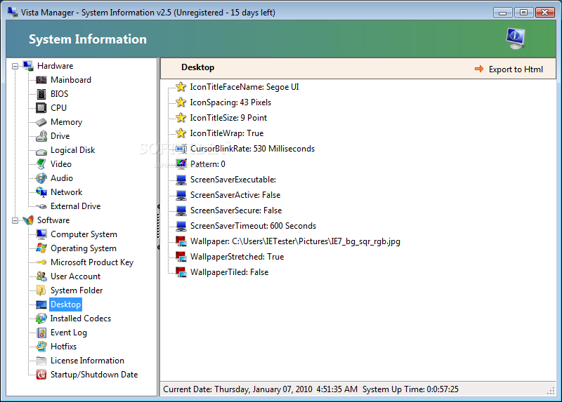Select the Wallpaper path row
The width and height of the screenshot is (562, 402).
click(295, 241)
